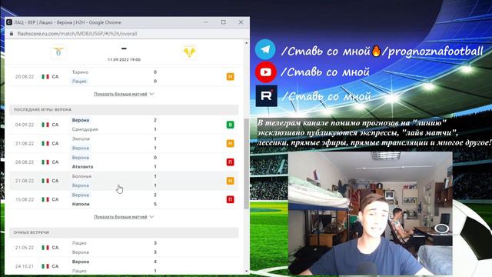Click the 'СА' league label in 04.09.22 row

(x=55, y=125)
